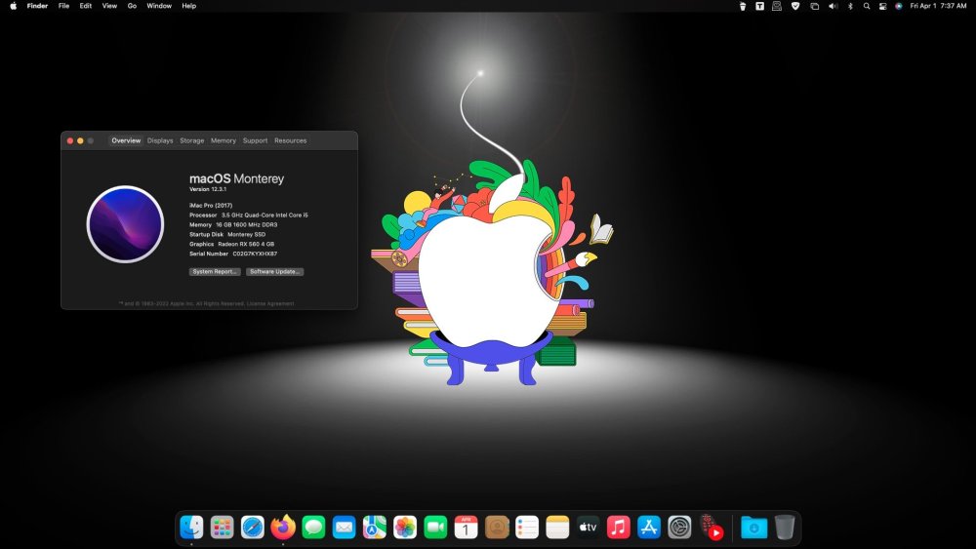The width and height of the screenshot is (976, 549).
Task: Open the View menu
Action: click(109, 6)
